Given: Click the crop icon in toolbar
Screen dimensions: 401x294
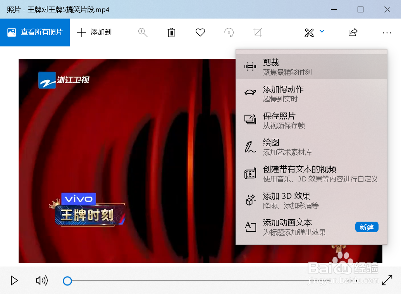Looking at the screenshot, I should (258, 32).
